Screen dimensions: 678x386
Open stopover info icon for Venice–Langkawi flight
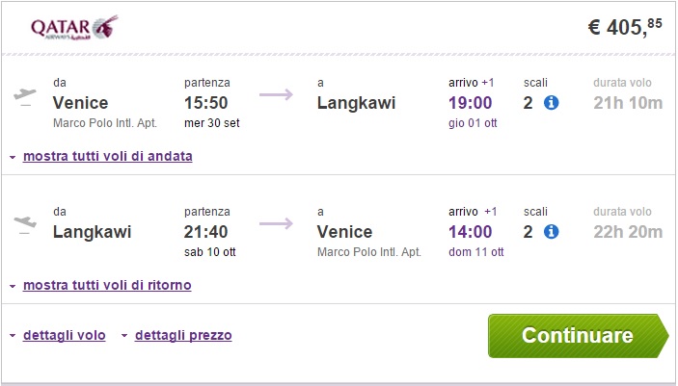552,103
